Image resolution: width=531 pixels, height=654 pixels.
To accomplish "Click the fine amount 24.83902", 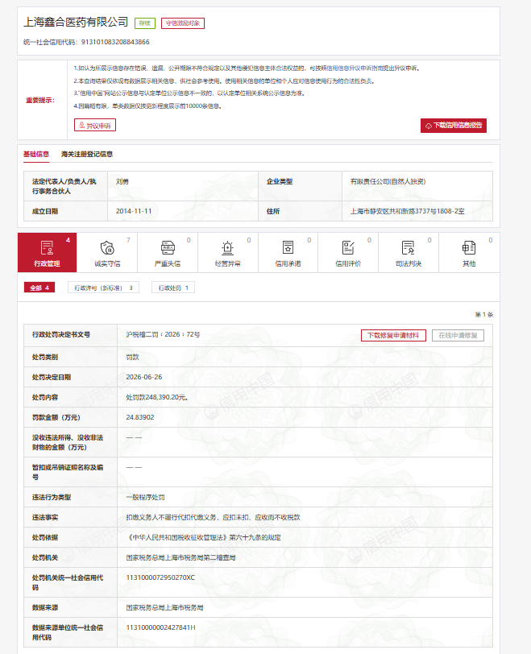I will [x=140, y=417].
